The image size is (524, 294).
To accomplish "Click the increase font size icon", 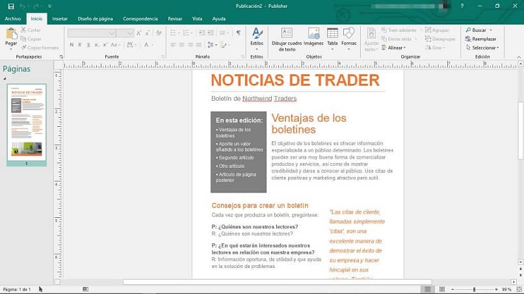I will click(x=139, y=33).
